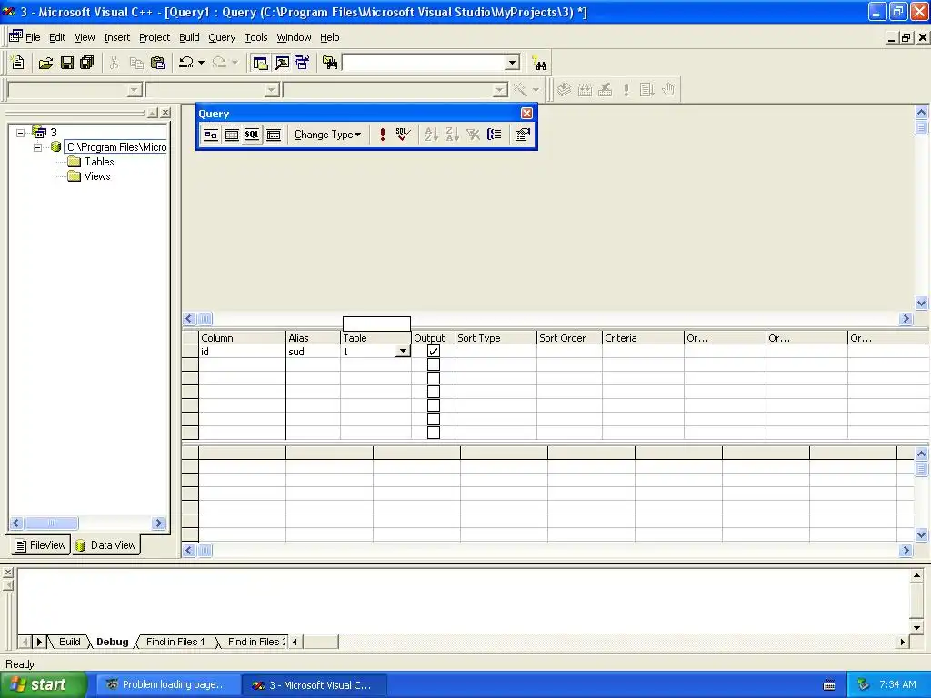The image size is (931, 698).
Task: Close the output pane with X
Action: coord(7,573)
